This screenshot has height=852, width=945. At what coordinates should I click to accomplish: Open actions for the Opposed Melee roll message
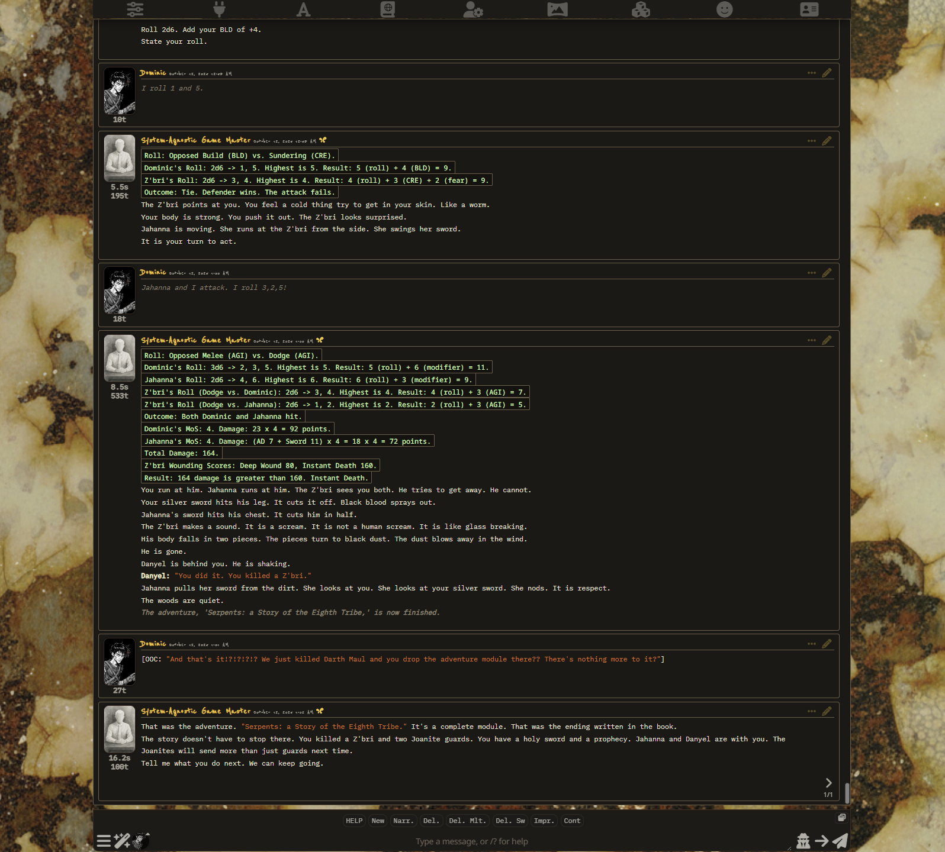point(812,340)
